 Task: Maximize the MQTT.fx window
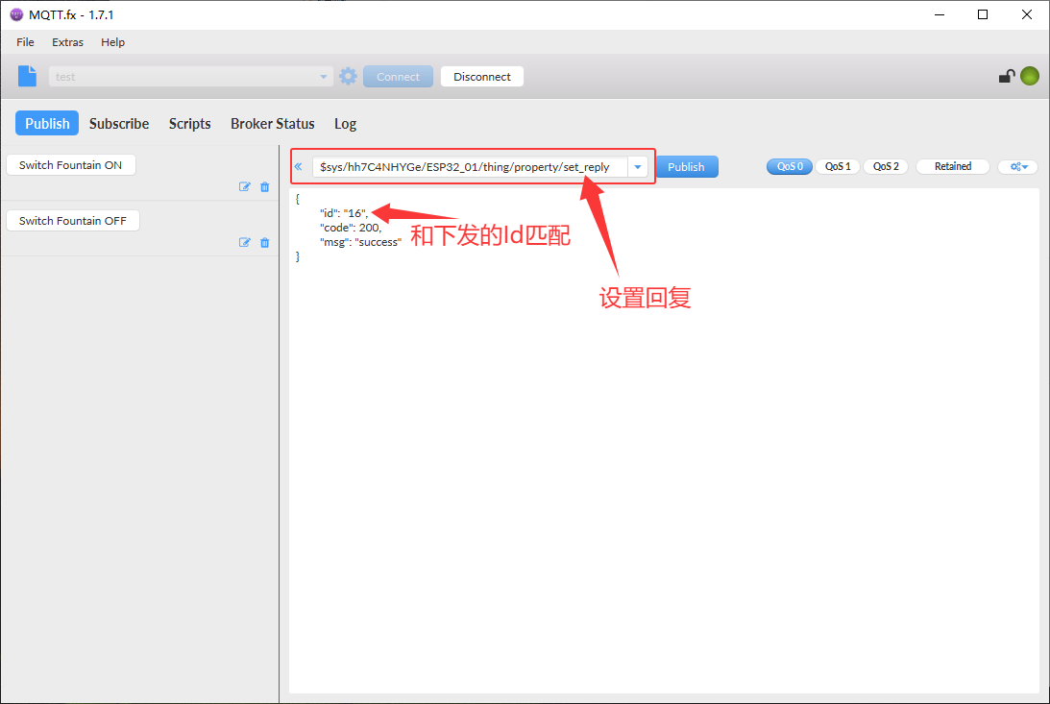983,14
